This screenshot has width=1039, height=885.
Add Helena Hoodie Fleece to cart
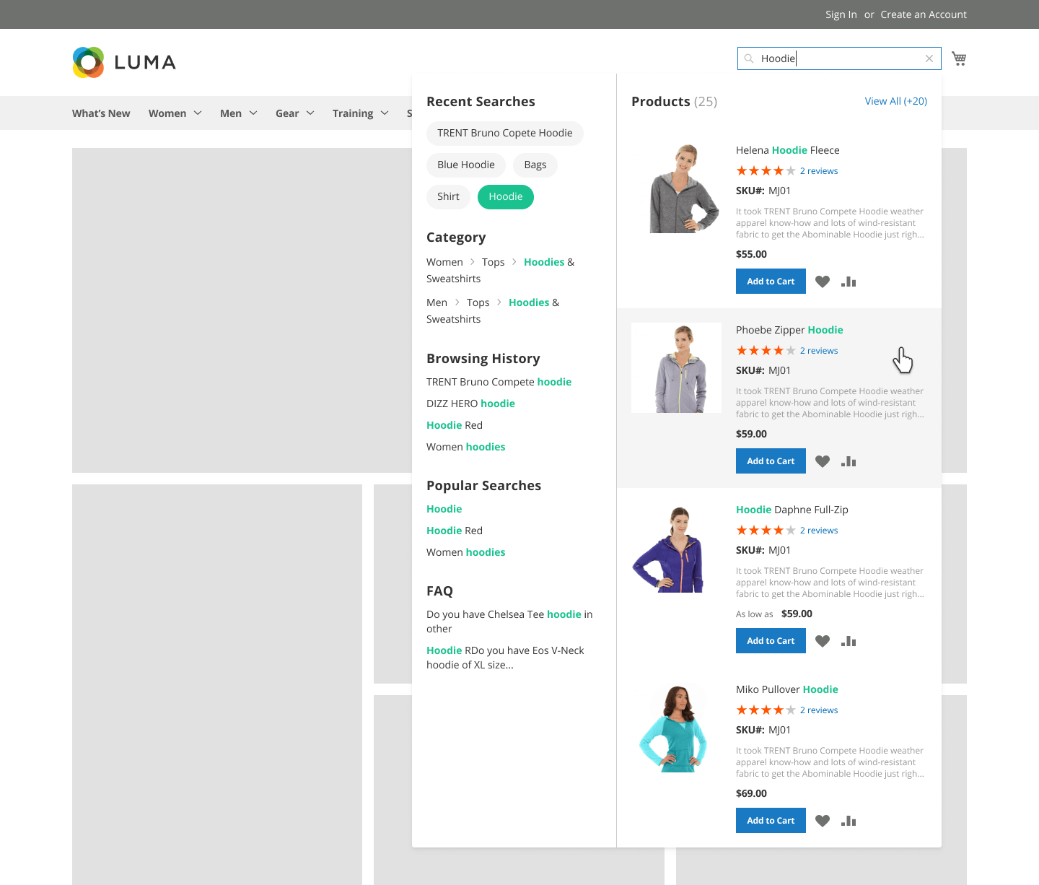click(771, 282)
